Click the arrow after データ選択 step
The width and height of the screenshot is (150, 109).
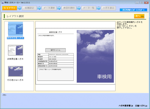click(59, 8)
